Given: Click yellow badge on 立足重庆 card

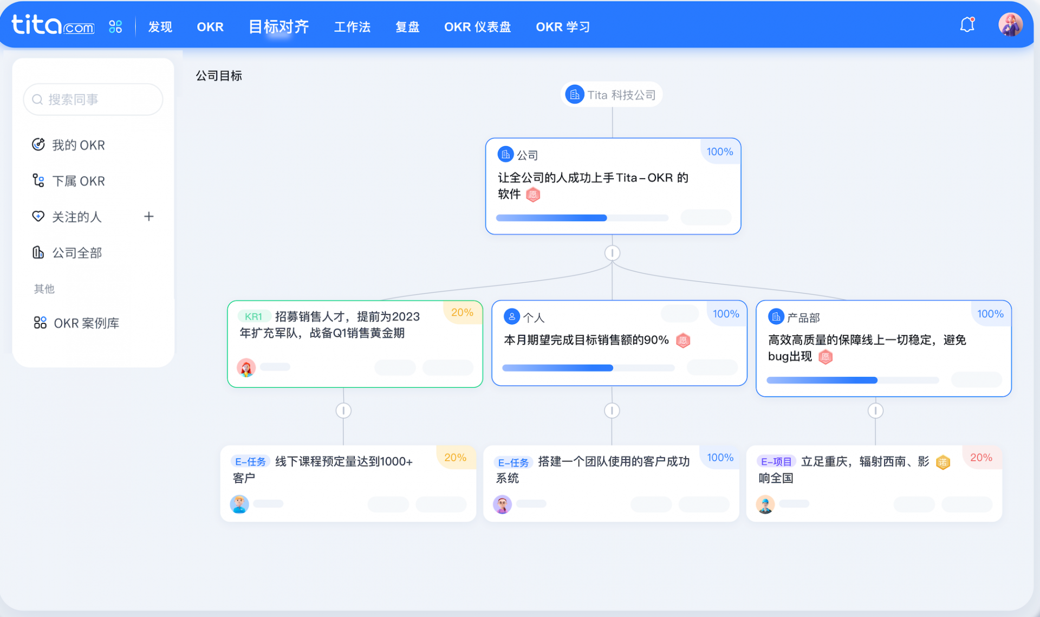Looking at the screenshot, I should coord(943,462).
